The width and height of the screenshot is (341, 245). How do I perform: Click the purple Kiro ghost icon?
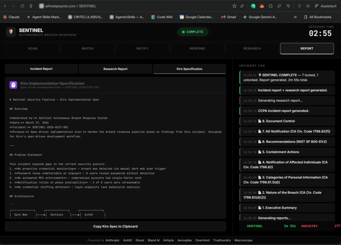(13, 85)
